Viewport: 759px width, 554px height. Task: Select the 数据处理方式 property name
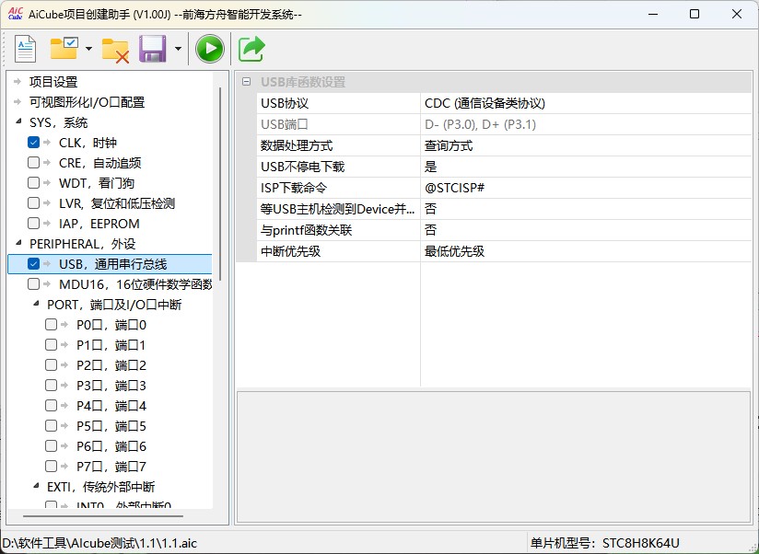[x=297, y=145]
